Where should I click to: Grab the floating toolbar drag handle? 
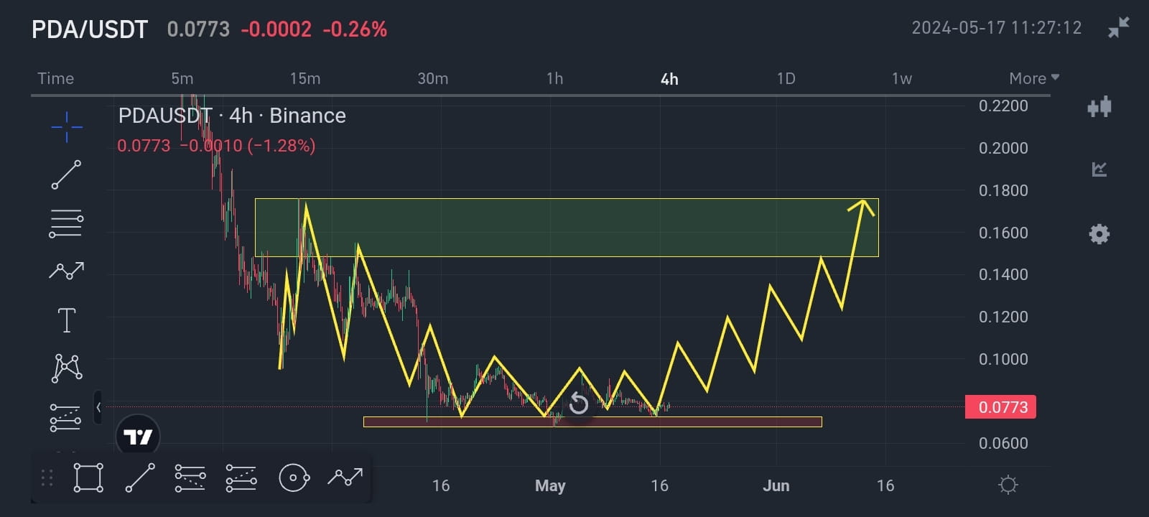click(x=47, y=478)
